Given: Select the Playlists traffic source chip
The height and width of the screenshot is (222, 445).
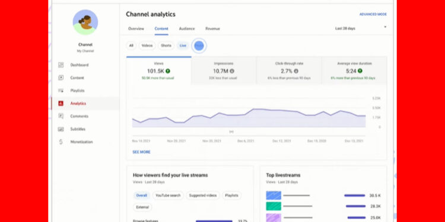Looking at the screenshot, I should click(231, 195).
